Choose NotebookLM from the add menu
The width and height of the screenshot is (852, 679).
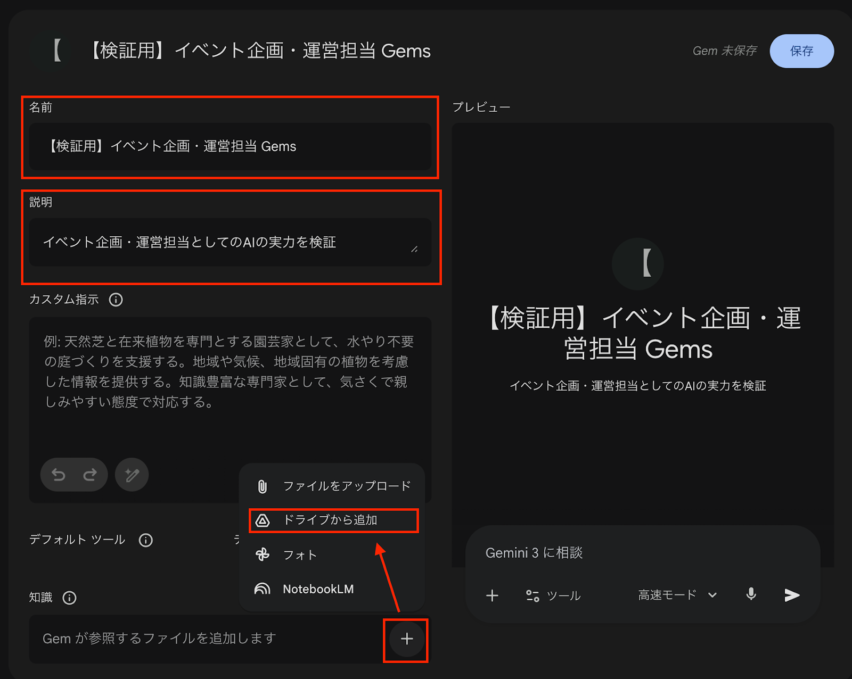[x=332, y=589]
